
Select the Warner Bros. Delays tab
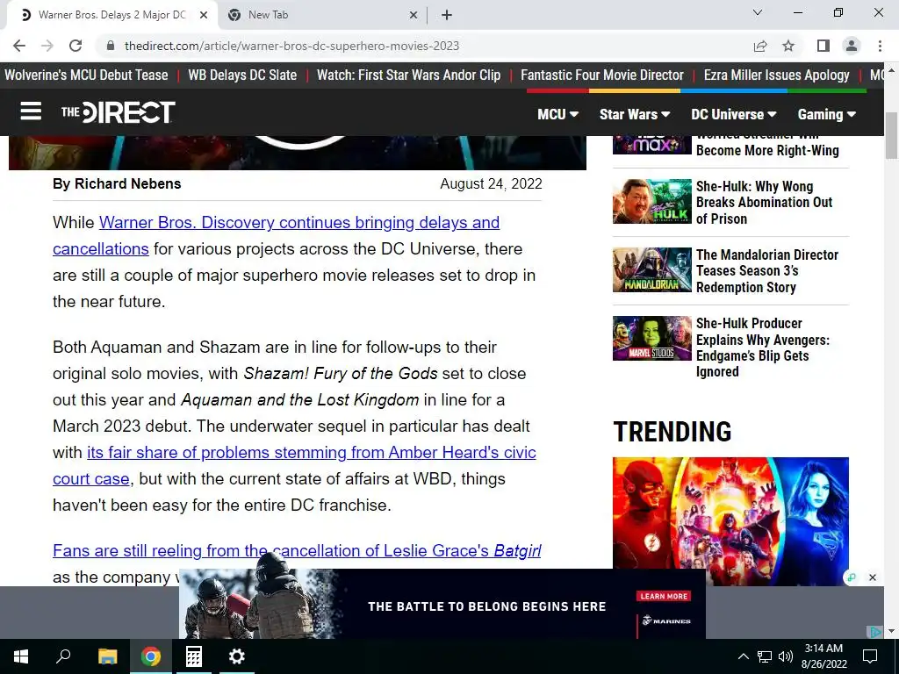pyautogui.click(x=111, y=15)
